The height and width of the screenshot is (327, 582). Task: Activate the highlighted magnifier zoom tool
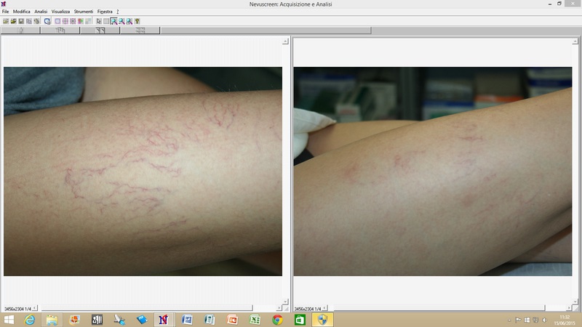pos(113,21)
